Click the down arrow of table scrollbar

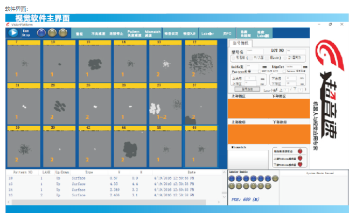click(x=225, y=197)
